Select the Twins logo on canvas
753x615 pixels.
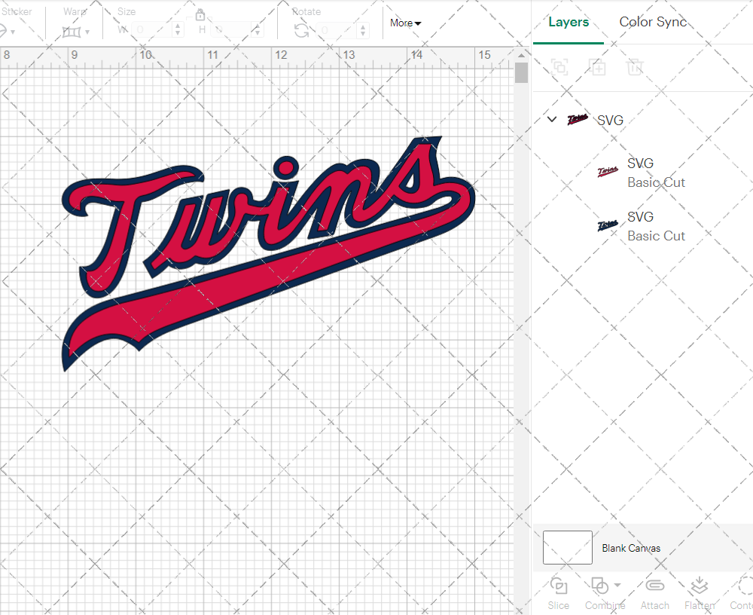coord(268,253)
